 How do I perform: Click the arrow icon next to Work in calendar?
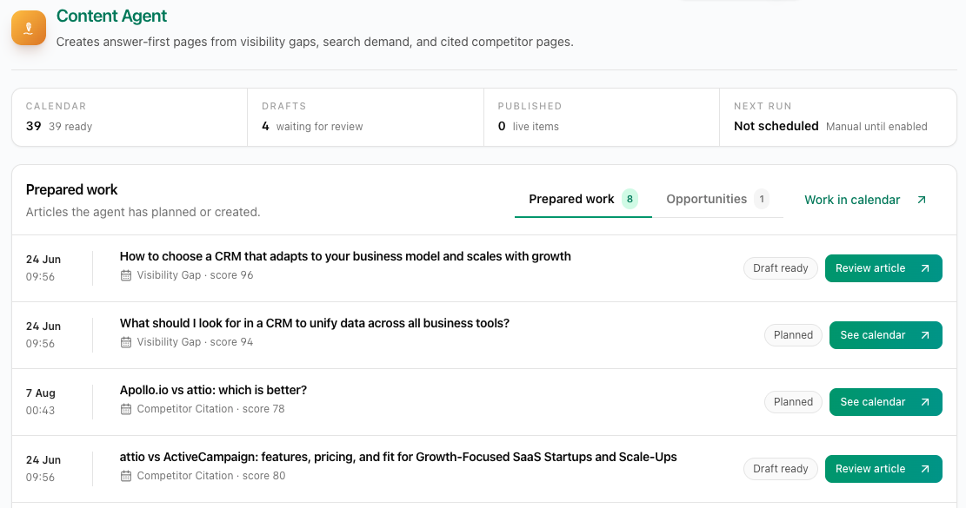(922, 200)
